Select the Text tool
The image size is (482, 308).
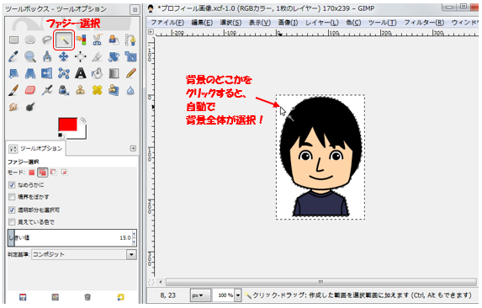point(81,73)
